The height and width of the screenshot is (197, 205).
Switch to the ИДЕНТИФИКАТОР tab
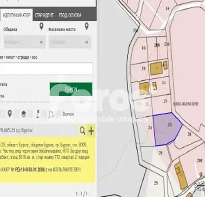[x=16, y=15]
